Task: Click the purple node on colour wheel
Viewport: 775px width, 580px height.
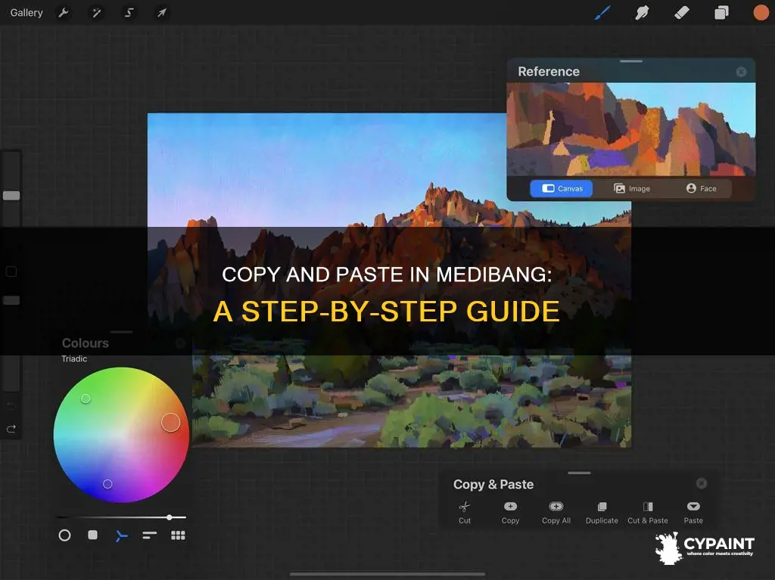Action: pos(107,484)
